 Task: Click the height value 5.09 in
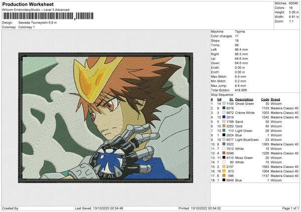click(x=293, y=12)
